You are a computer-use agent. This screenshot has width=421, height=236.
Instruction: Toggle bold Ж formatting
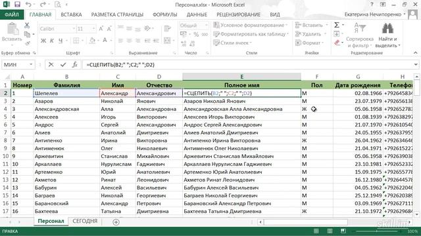[x=43, y=41]
